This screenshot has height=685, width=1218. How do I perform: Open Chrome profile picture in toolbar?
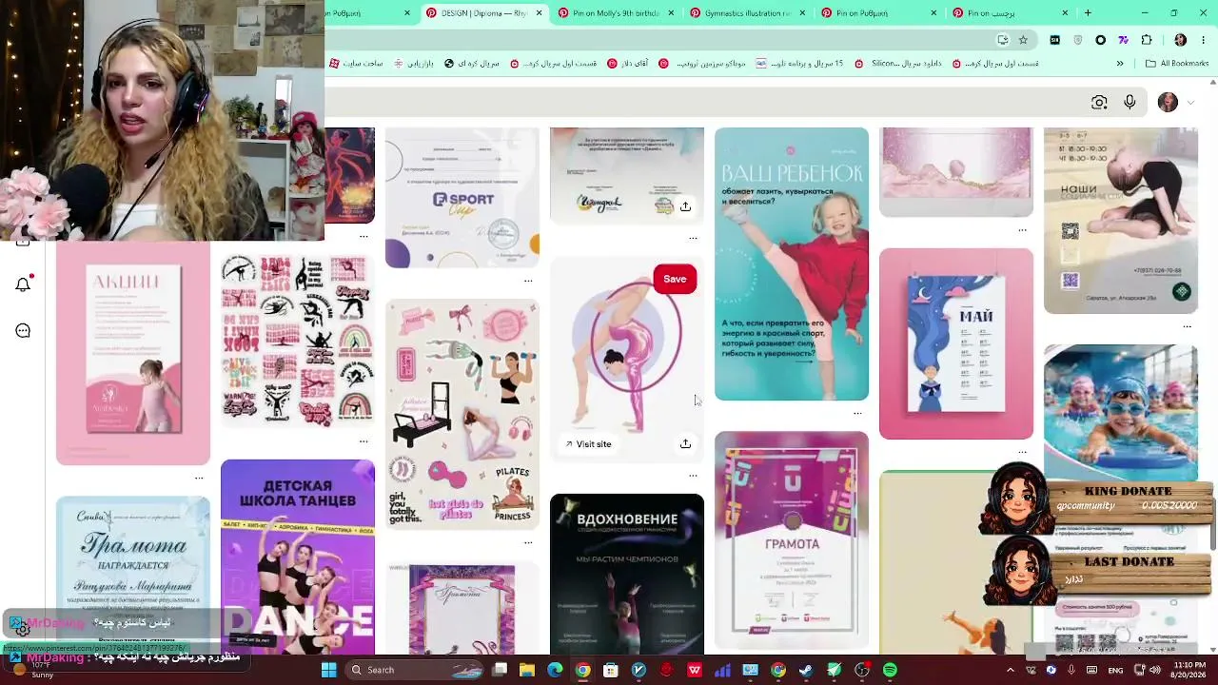(x=1180, y=40)
